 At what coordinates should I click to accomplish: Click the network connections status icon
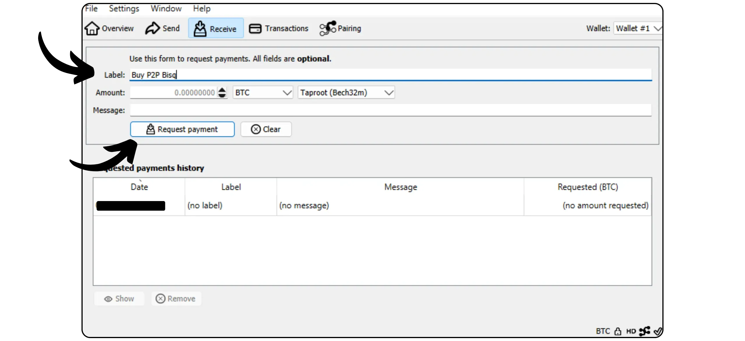(x=645, y=331)
